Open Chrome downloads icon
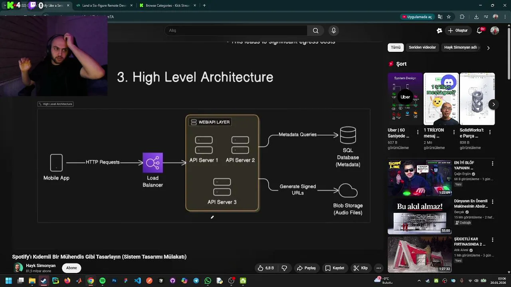Screen dimensions: 511x287 tap(476, 17)
